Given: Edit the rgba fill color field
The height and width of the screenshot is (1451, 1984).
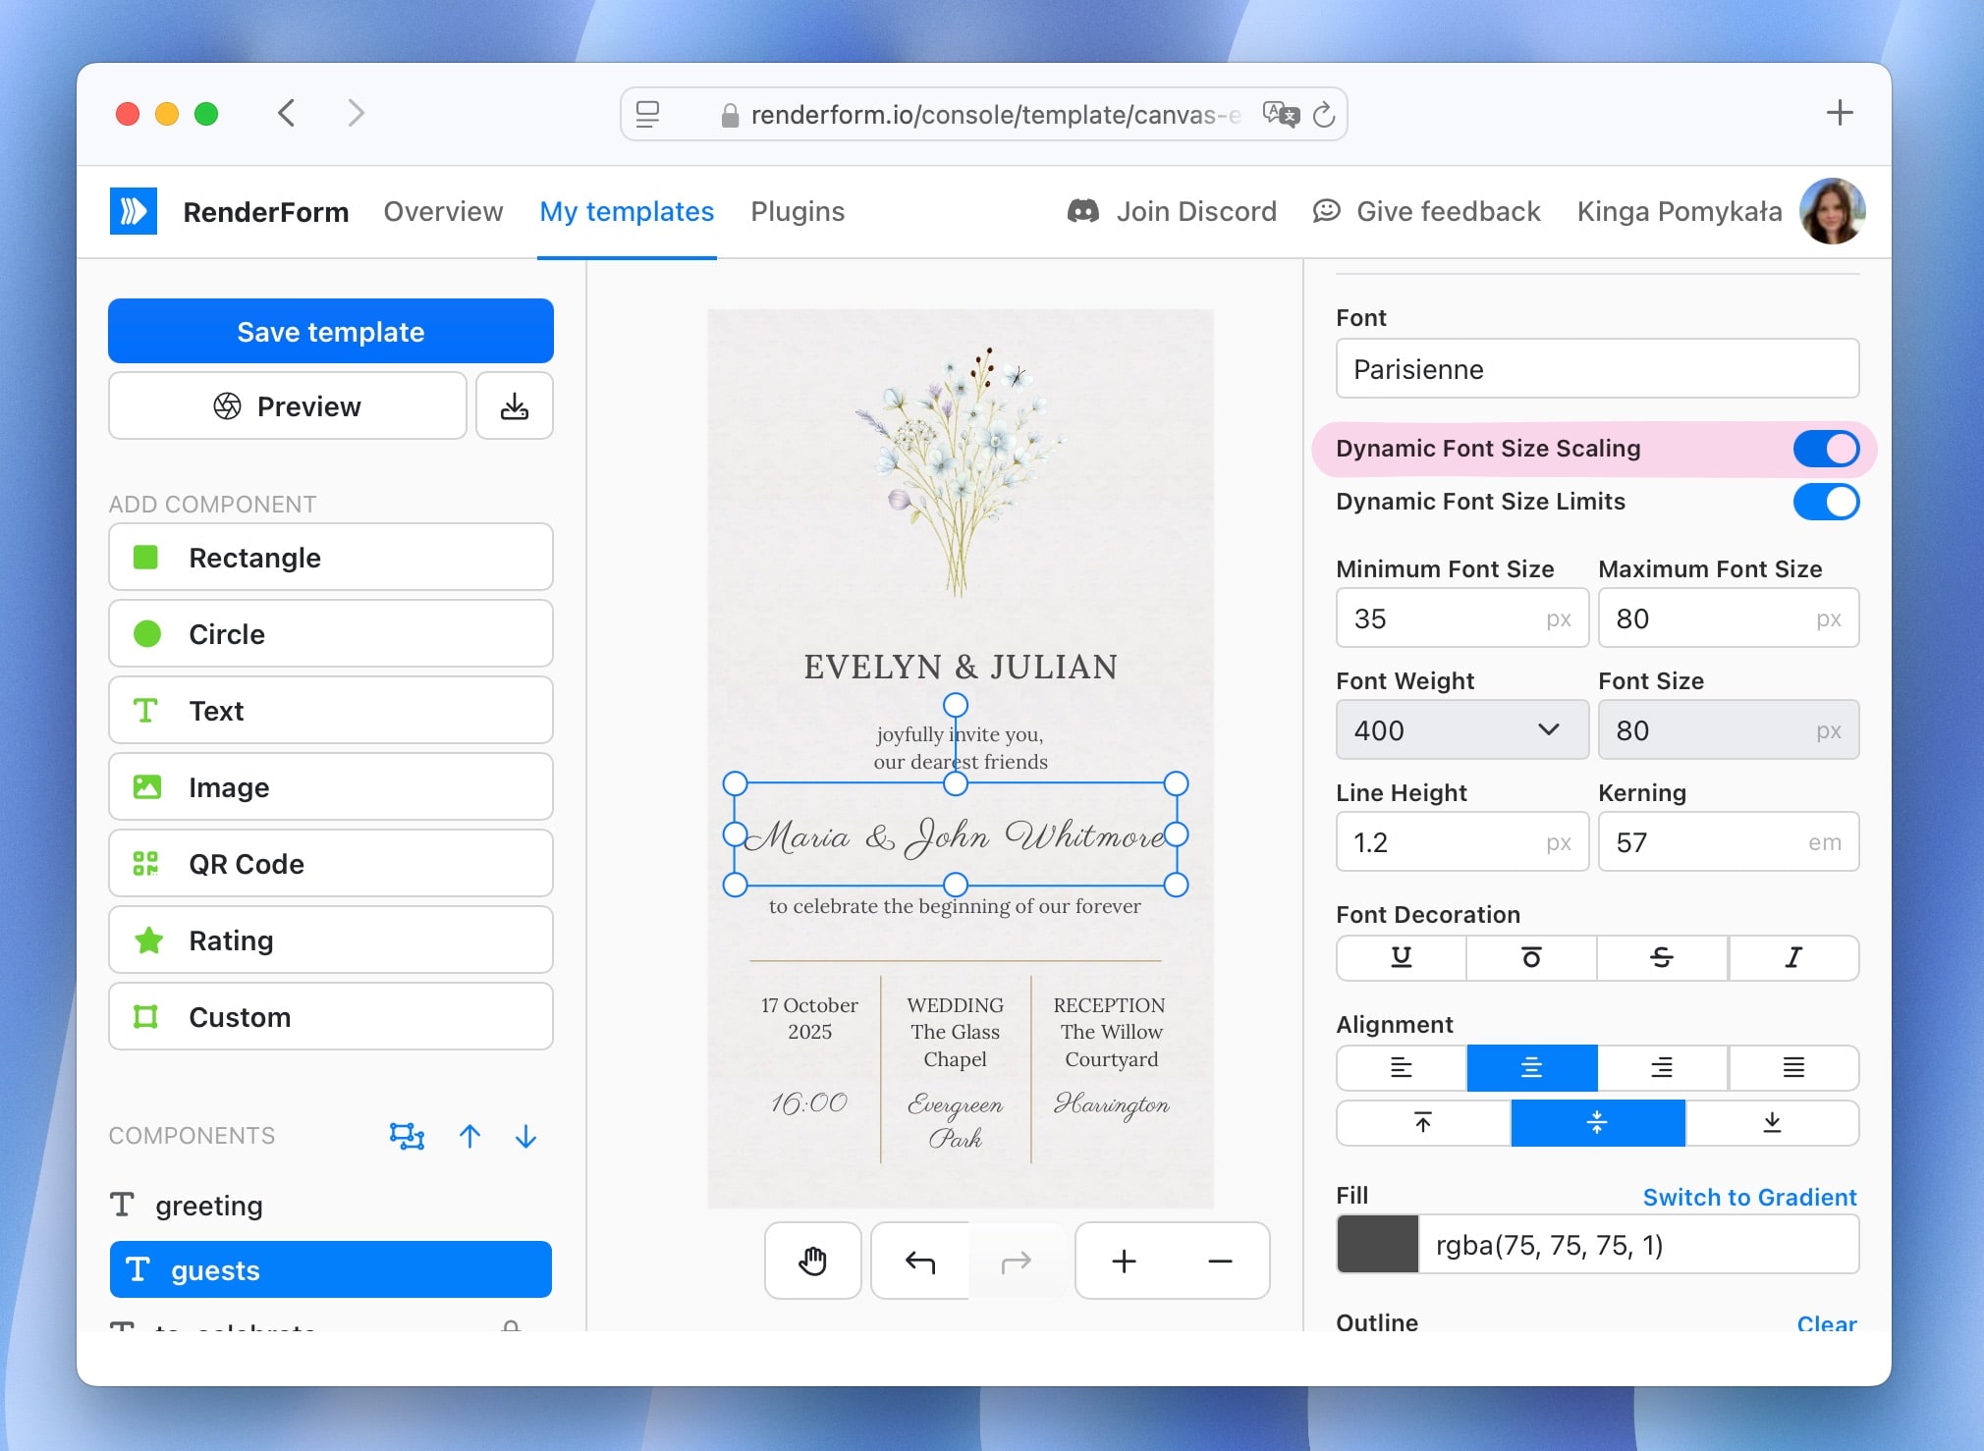Looking at the screenshot, I should [1638, 1244].
